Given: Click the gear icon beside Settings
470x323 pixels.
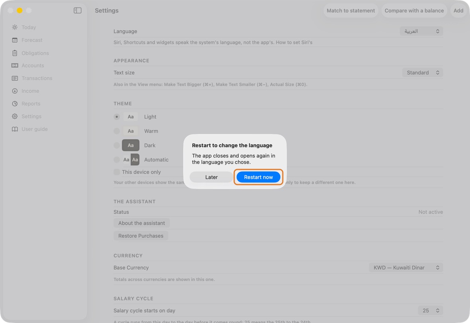Looking at the screenshot, I should [15, 117].
